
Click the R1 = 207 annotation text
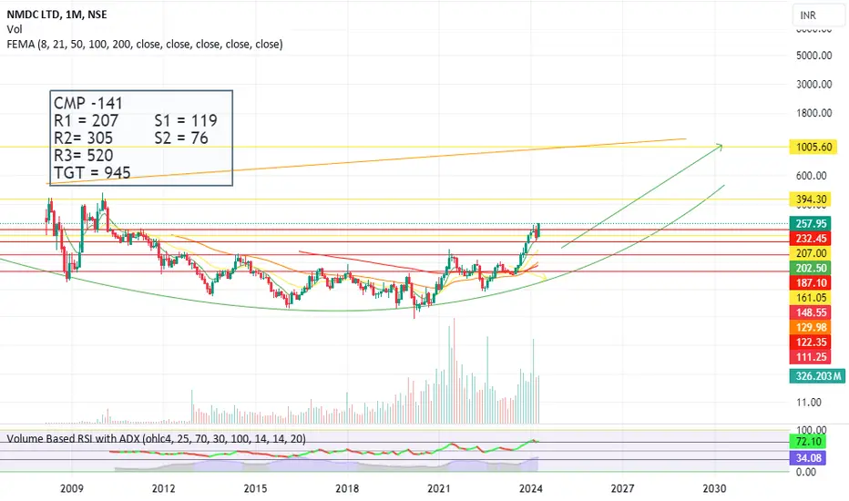tap(86, 120)
